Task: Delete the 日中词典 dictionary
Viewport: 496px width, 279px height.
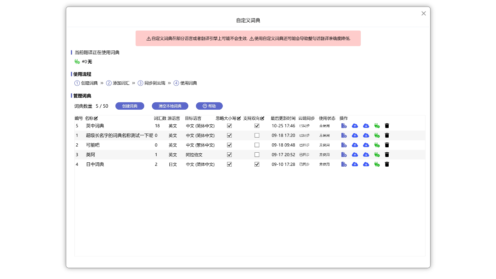Action: click(386, 164)
